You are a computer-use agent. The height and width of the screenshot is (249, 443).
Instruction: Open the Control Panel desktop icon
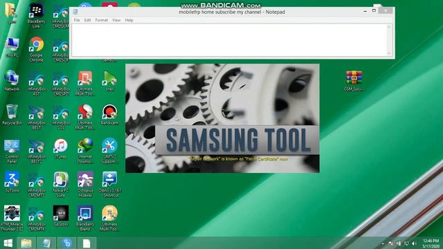coord(12,151)
